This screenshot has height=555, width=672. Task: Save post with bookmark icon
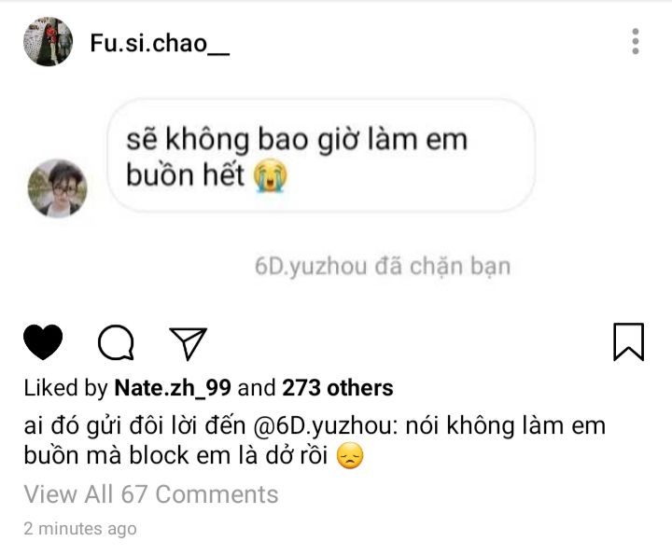click(x=629, y=341)
